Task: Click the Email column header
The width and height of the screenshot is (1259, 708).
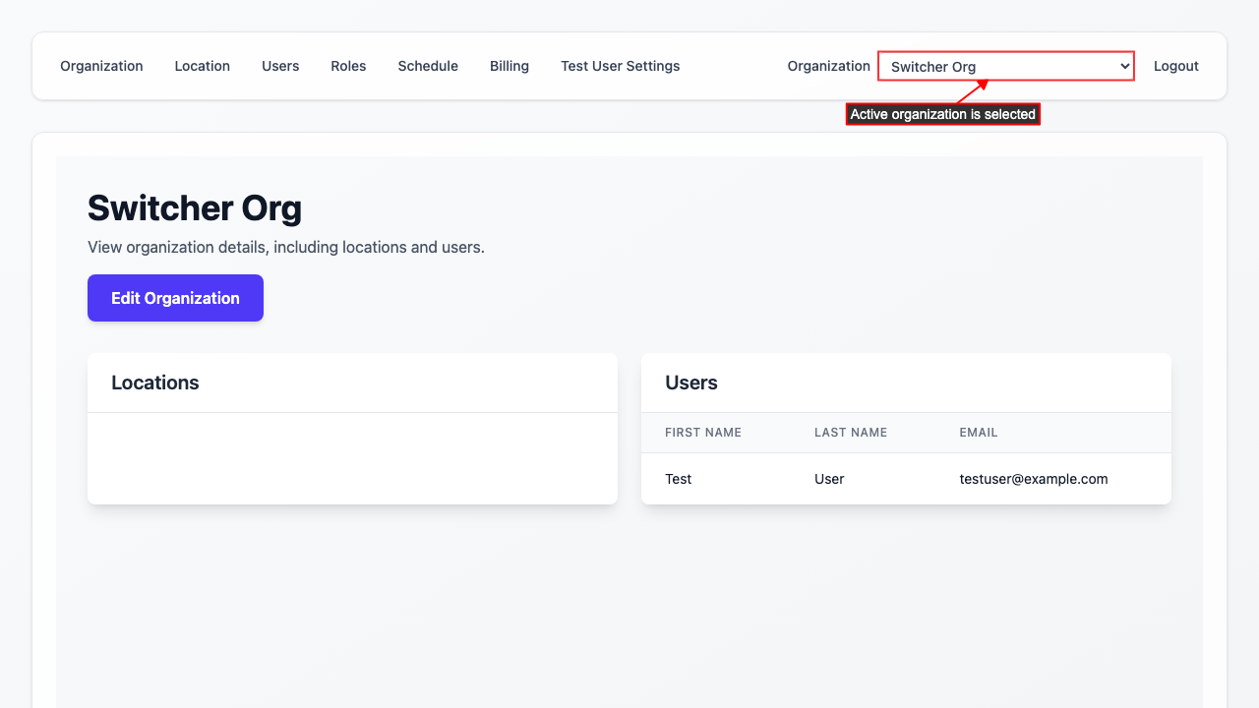Action: (x=979, y=433)
